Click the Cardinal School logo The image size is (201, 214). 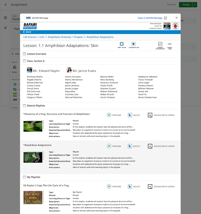[175, 26]
